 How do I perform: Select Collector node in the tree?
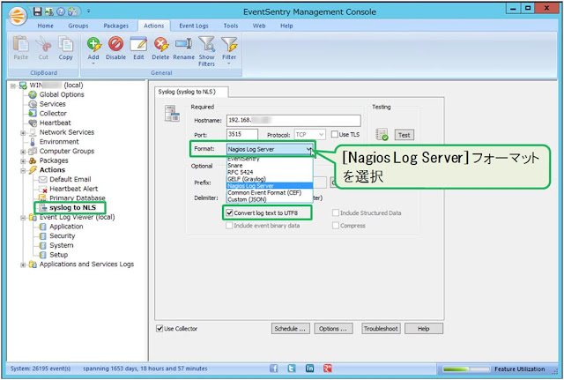tap(53, 113)
